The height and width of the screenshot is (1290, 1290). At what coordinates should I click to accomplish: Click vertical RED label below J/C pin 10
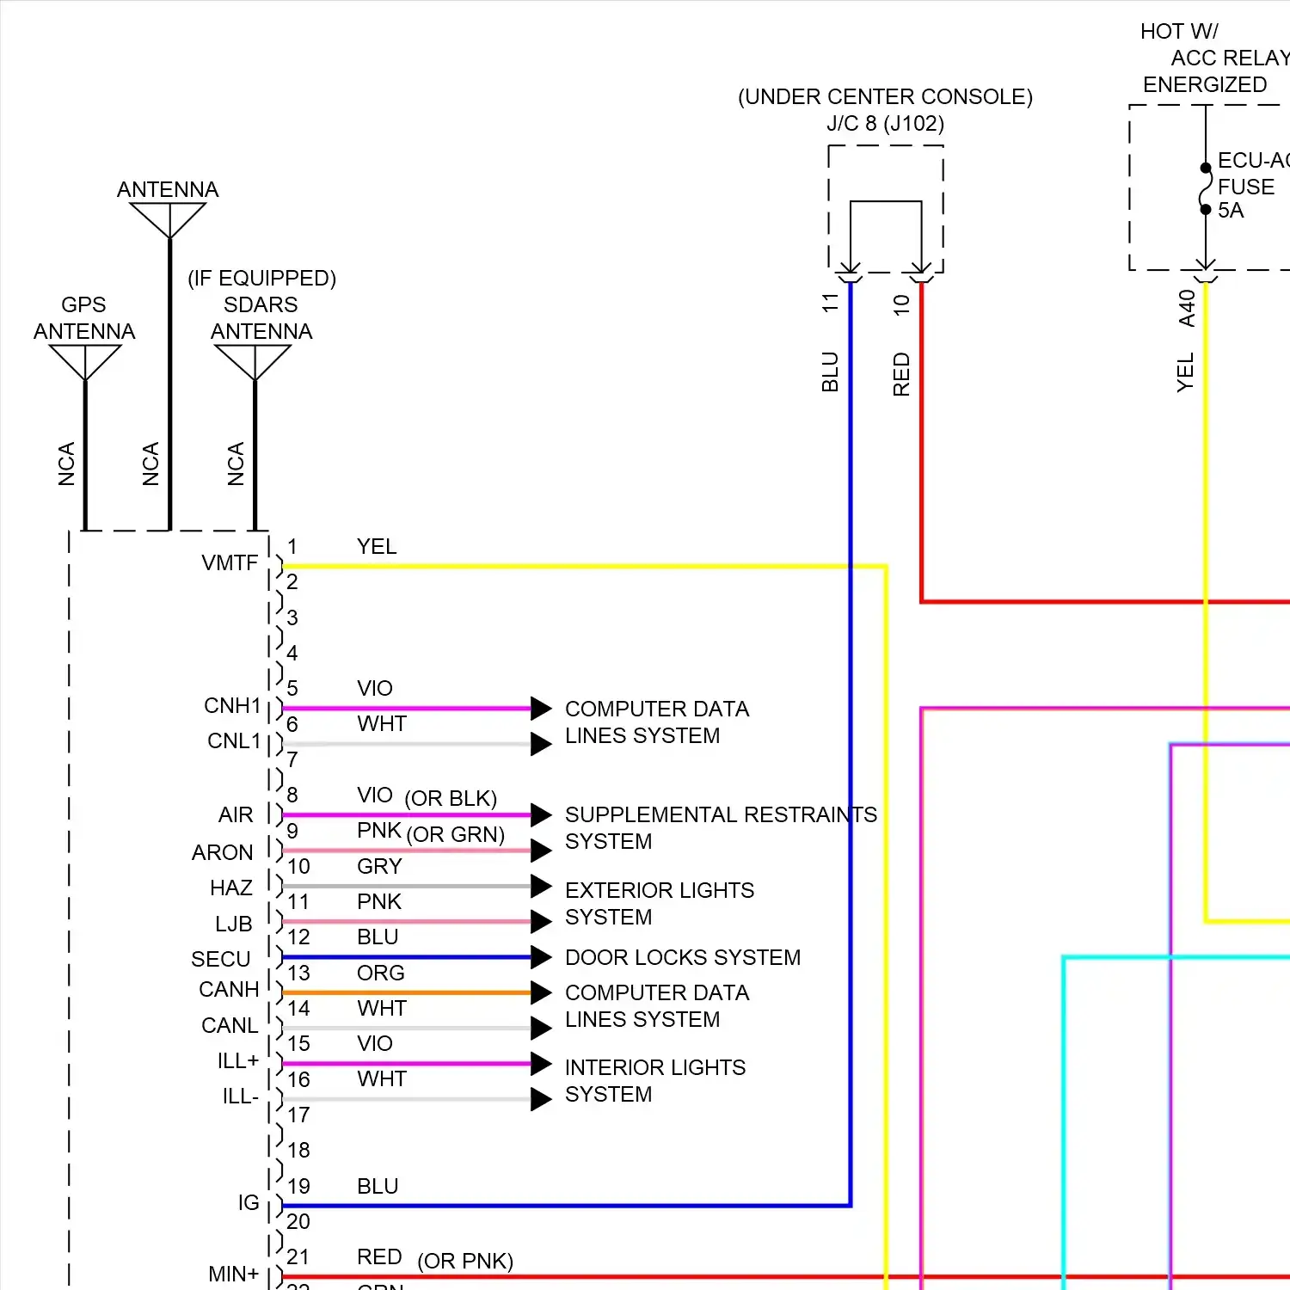click(901, 374)
